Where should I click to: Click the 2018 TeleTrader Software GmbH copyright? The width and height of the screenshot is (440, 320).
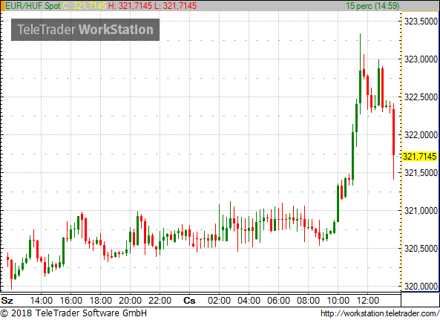click(73, 313)
